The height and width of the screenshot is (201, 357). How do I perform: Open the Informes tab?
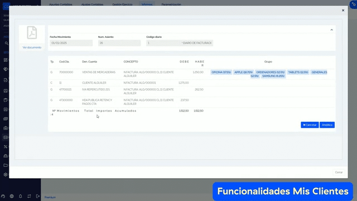point(147,4)
